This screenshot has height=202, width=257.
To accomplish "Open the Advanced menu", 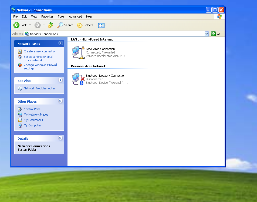I will pos(75,16).
